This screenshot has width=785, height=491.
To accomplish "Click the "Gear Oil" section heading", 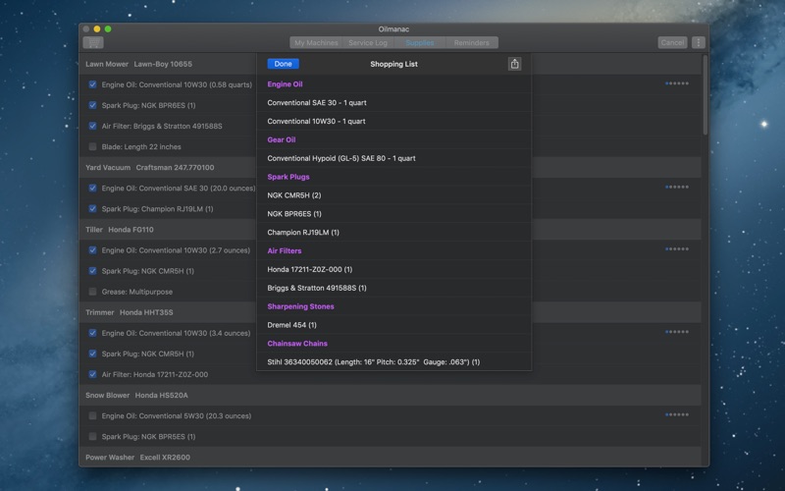I will pyautogui.click(x=282, y=139).
